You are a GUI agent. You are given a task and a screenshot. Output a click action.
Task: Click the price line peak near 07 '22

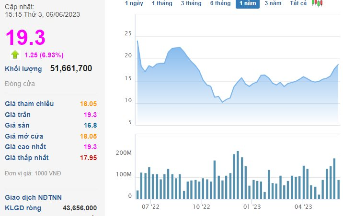(x=137, y=41)
